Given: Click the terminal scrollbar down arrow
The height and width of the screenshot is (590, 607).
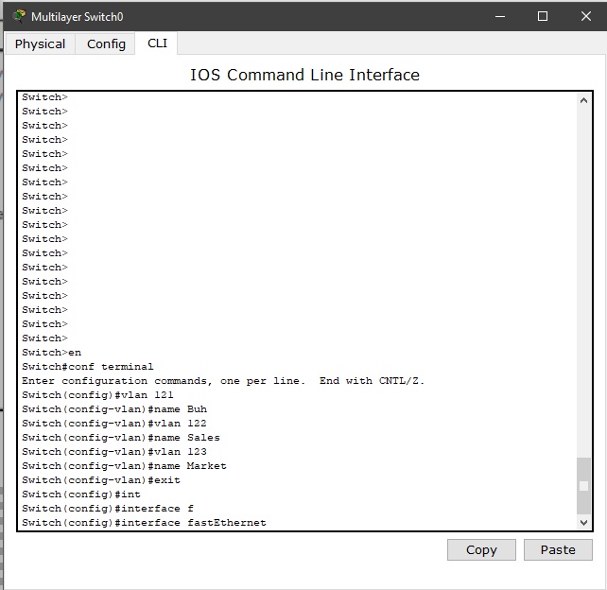Looking at the screenshot, I should [583, 523].
